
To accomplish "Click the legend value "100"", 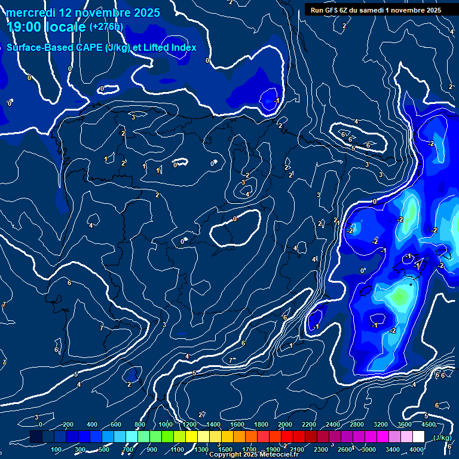I will point(56,449).
